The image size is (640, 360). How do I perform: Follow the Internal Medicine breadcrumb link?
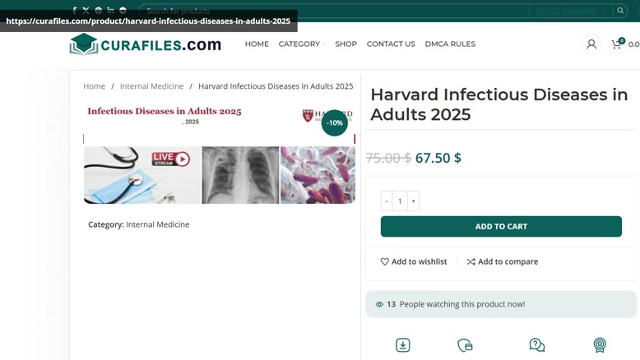click(x=151, y=86)
